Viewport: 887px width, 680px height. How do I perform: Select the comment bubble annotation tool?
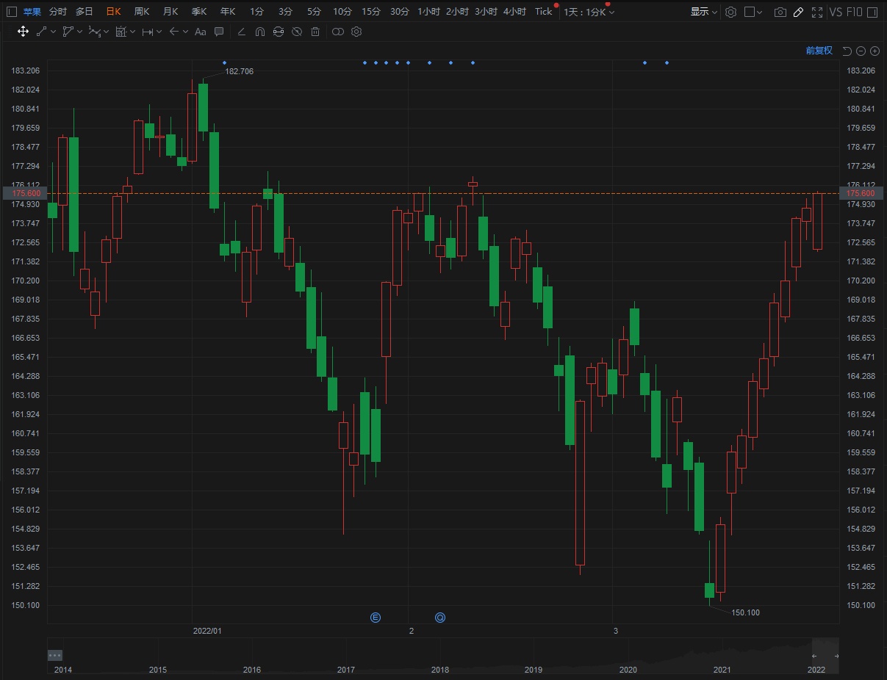[219, 32]
